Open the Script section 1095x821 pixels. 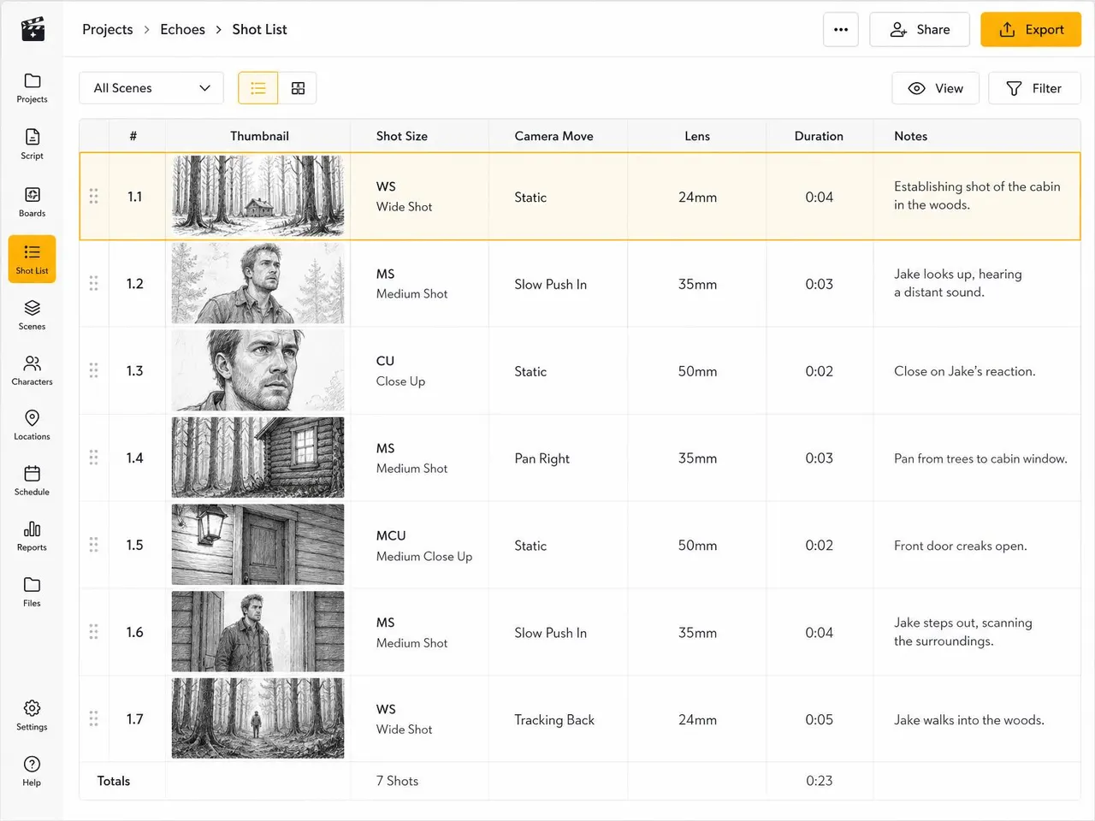coord(32,145)
